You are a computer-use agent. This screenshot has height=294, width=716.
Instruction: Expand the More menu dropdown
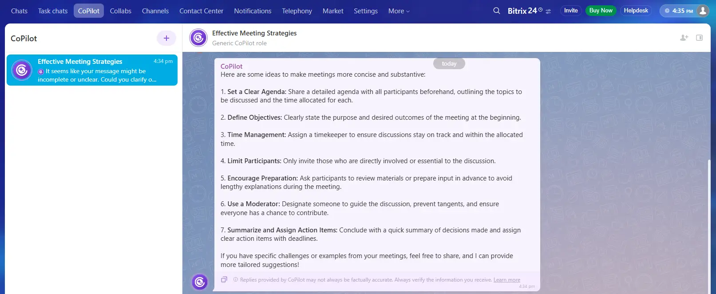399,11
